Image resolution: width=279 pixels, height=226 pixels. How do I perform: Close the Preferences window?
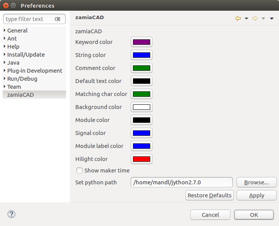point(6,5)
